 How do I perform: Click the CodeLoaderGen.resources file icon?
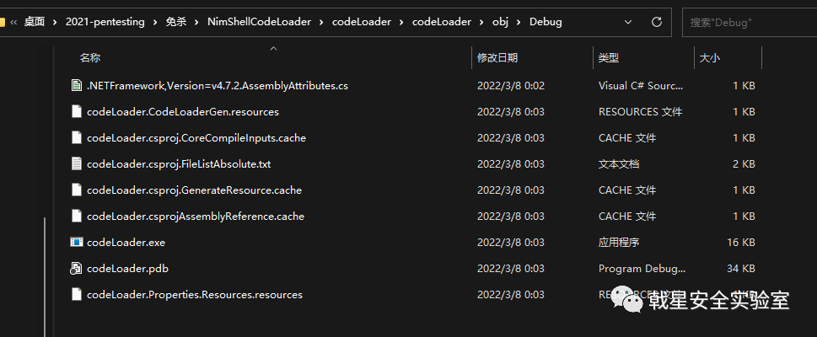pos(77,111)
